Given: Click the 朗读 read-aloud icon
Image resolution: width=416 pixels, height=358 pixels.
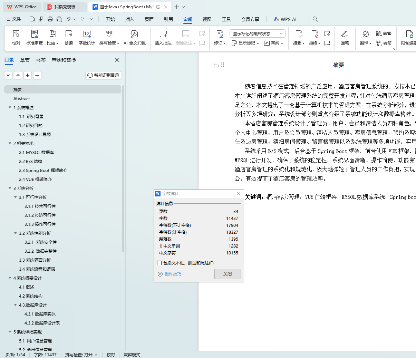Looking at the screenshot, I should click(x=69, y=34).
